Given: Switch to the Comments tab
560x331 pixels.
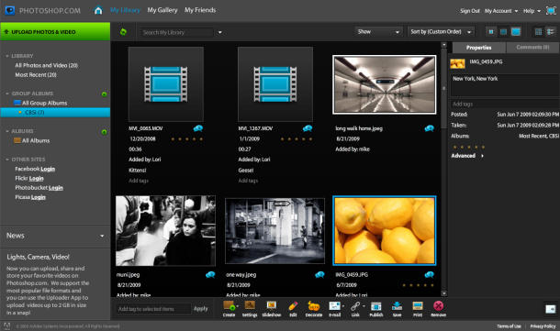Looking at the screenshot, I should coord(532,48).
